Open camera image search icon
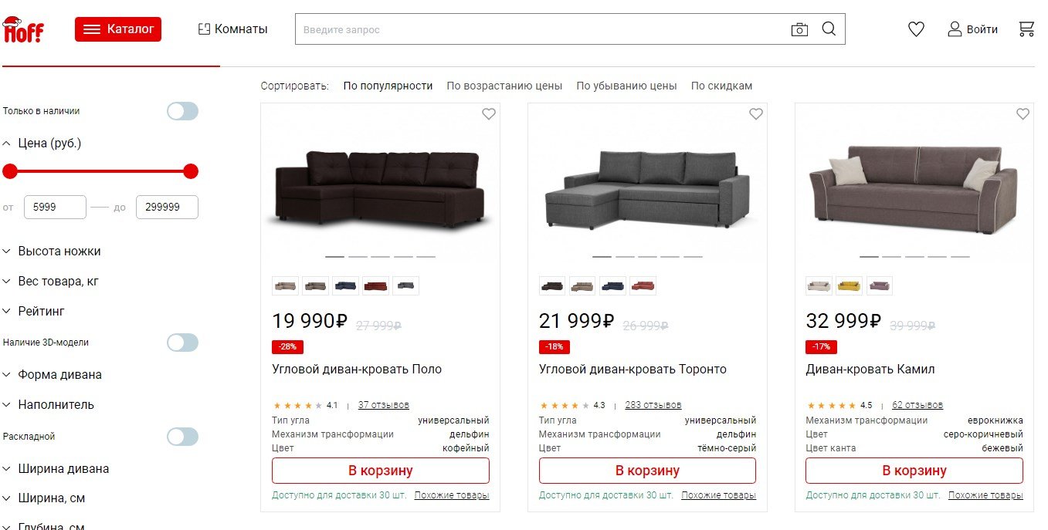Screen dimensions: 1048x530 point(799,29)
